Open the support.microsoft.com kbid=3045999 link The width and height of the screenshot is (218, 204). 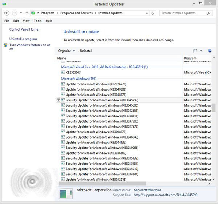tap(166, 195)
